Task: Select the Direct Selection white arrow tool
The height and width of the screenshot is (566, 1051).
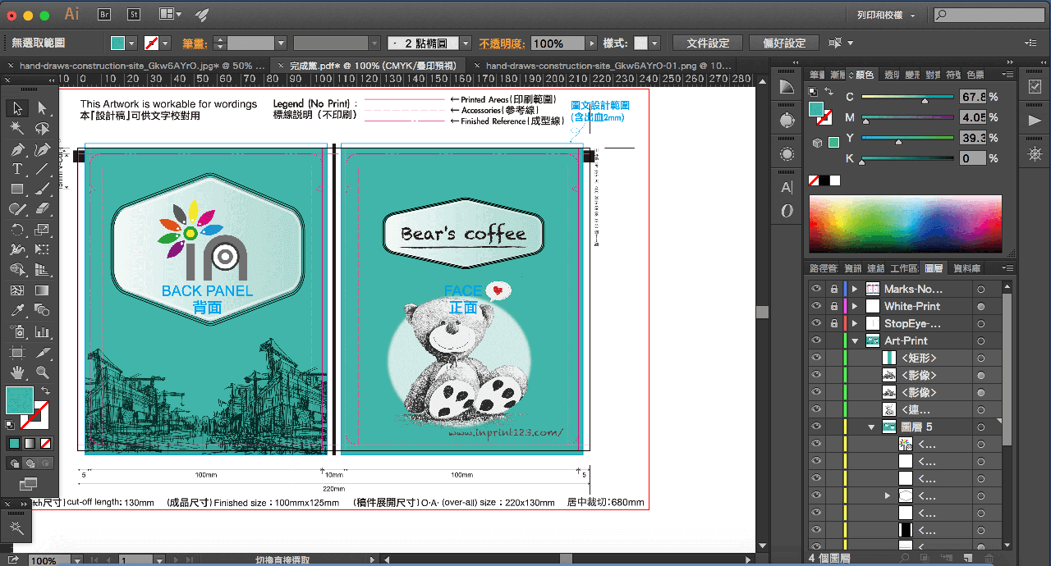Action: pos(42,108)
